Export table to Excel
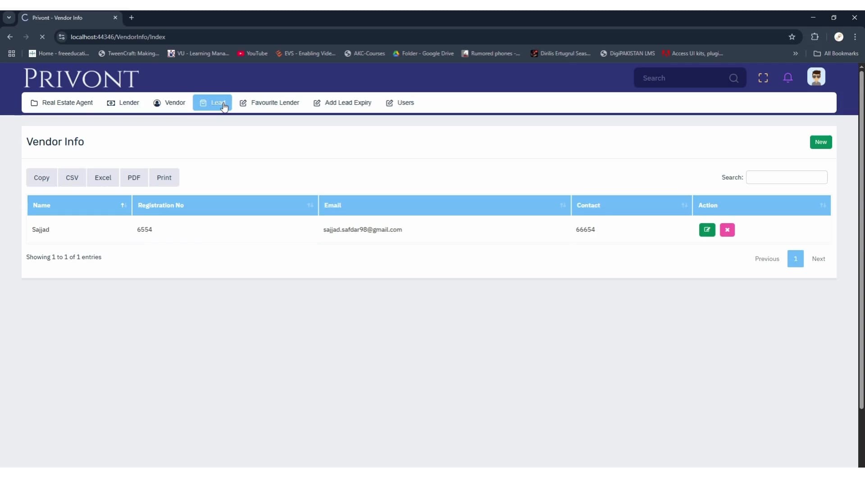 click(x=103, y=178)
